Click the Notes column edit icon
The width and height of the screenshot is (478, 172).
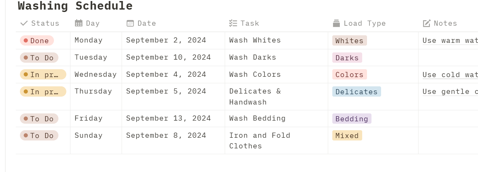click(x=426, y=23)
